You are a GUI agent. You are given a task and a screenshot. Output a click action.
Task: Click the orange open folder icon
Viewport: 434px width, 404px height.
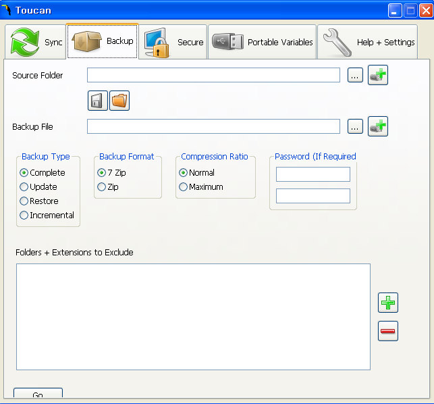pyautogui.click(x=119, y=101)
